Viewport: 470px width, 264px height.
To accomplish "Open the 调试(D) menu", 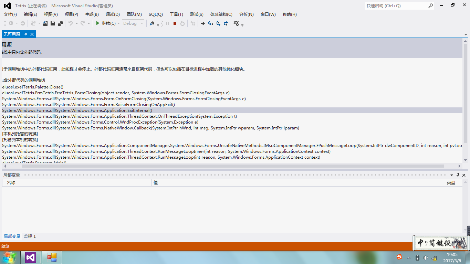I will tap(113, 14).
